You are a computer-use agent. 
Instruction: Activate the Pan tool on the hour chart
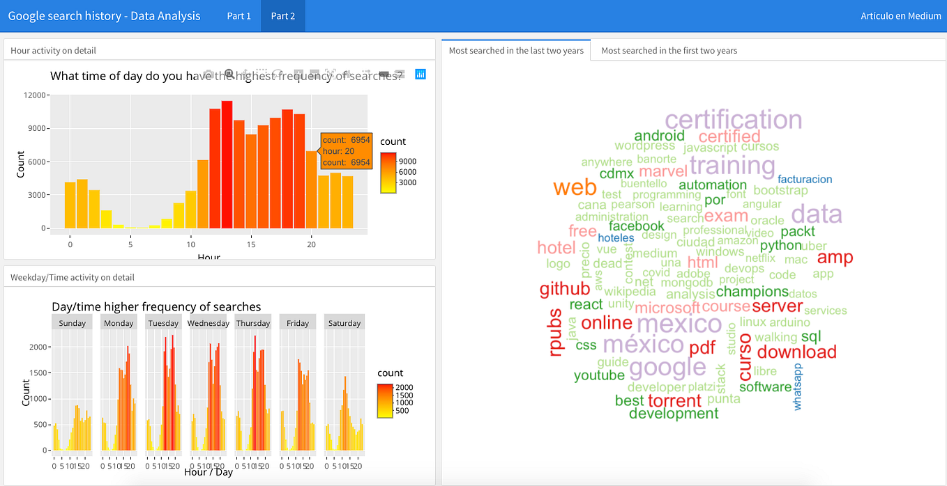(245, 73)
